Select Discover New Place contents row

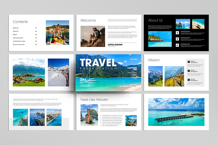tap(25, 45)
